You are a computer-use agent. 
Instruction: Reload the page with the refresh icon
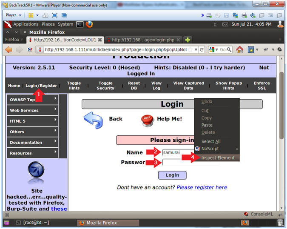click(x=202, y=49)
